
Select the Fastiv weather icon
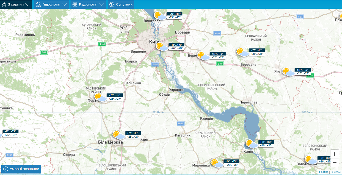tap(100, 97)
